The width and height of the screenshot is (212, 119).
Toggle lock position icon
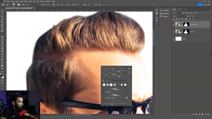pyautogui.click(x=181, y=19)
